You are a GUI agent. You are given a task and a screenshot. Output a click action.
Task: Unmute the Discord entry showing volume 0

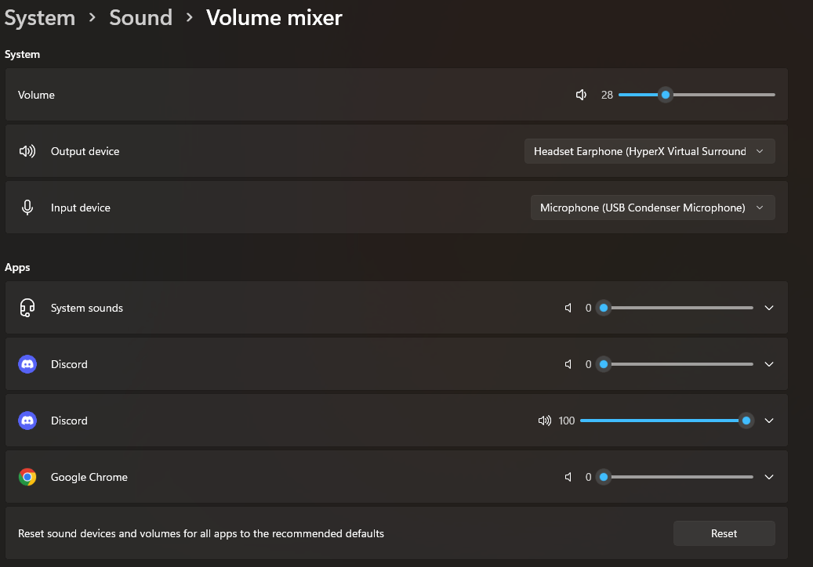[569, 364]
